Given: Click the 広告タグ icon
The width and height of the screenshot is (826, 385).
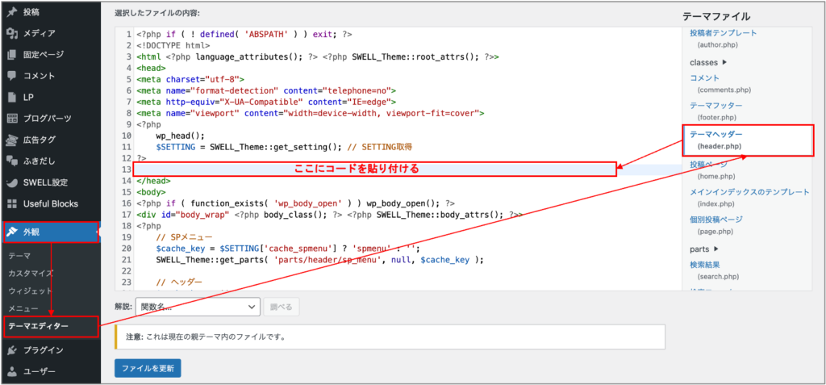Looking at the screenshot, I should pyautogui.click(x=11, y=140).
